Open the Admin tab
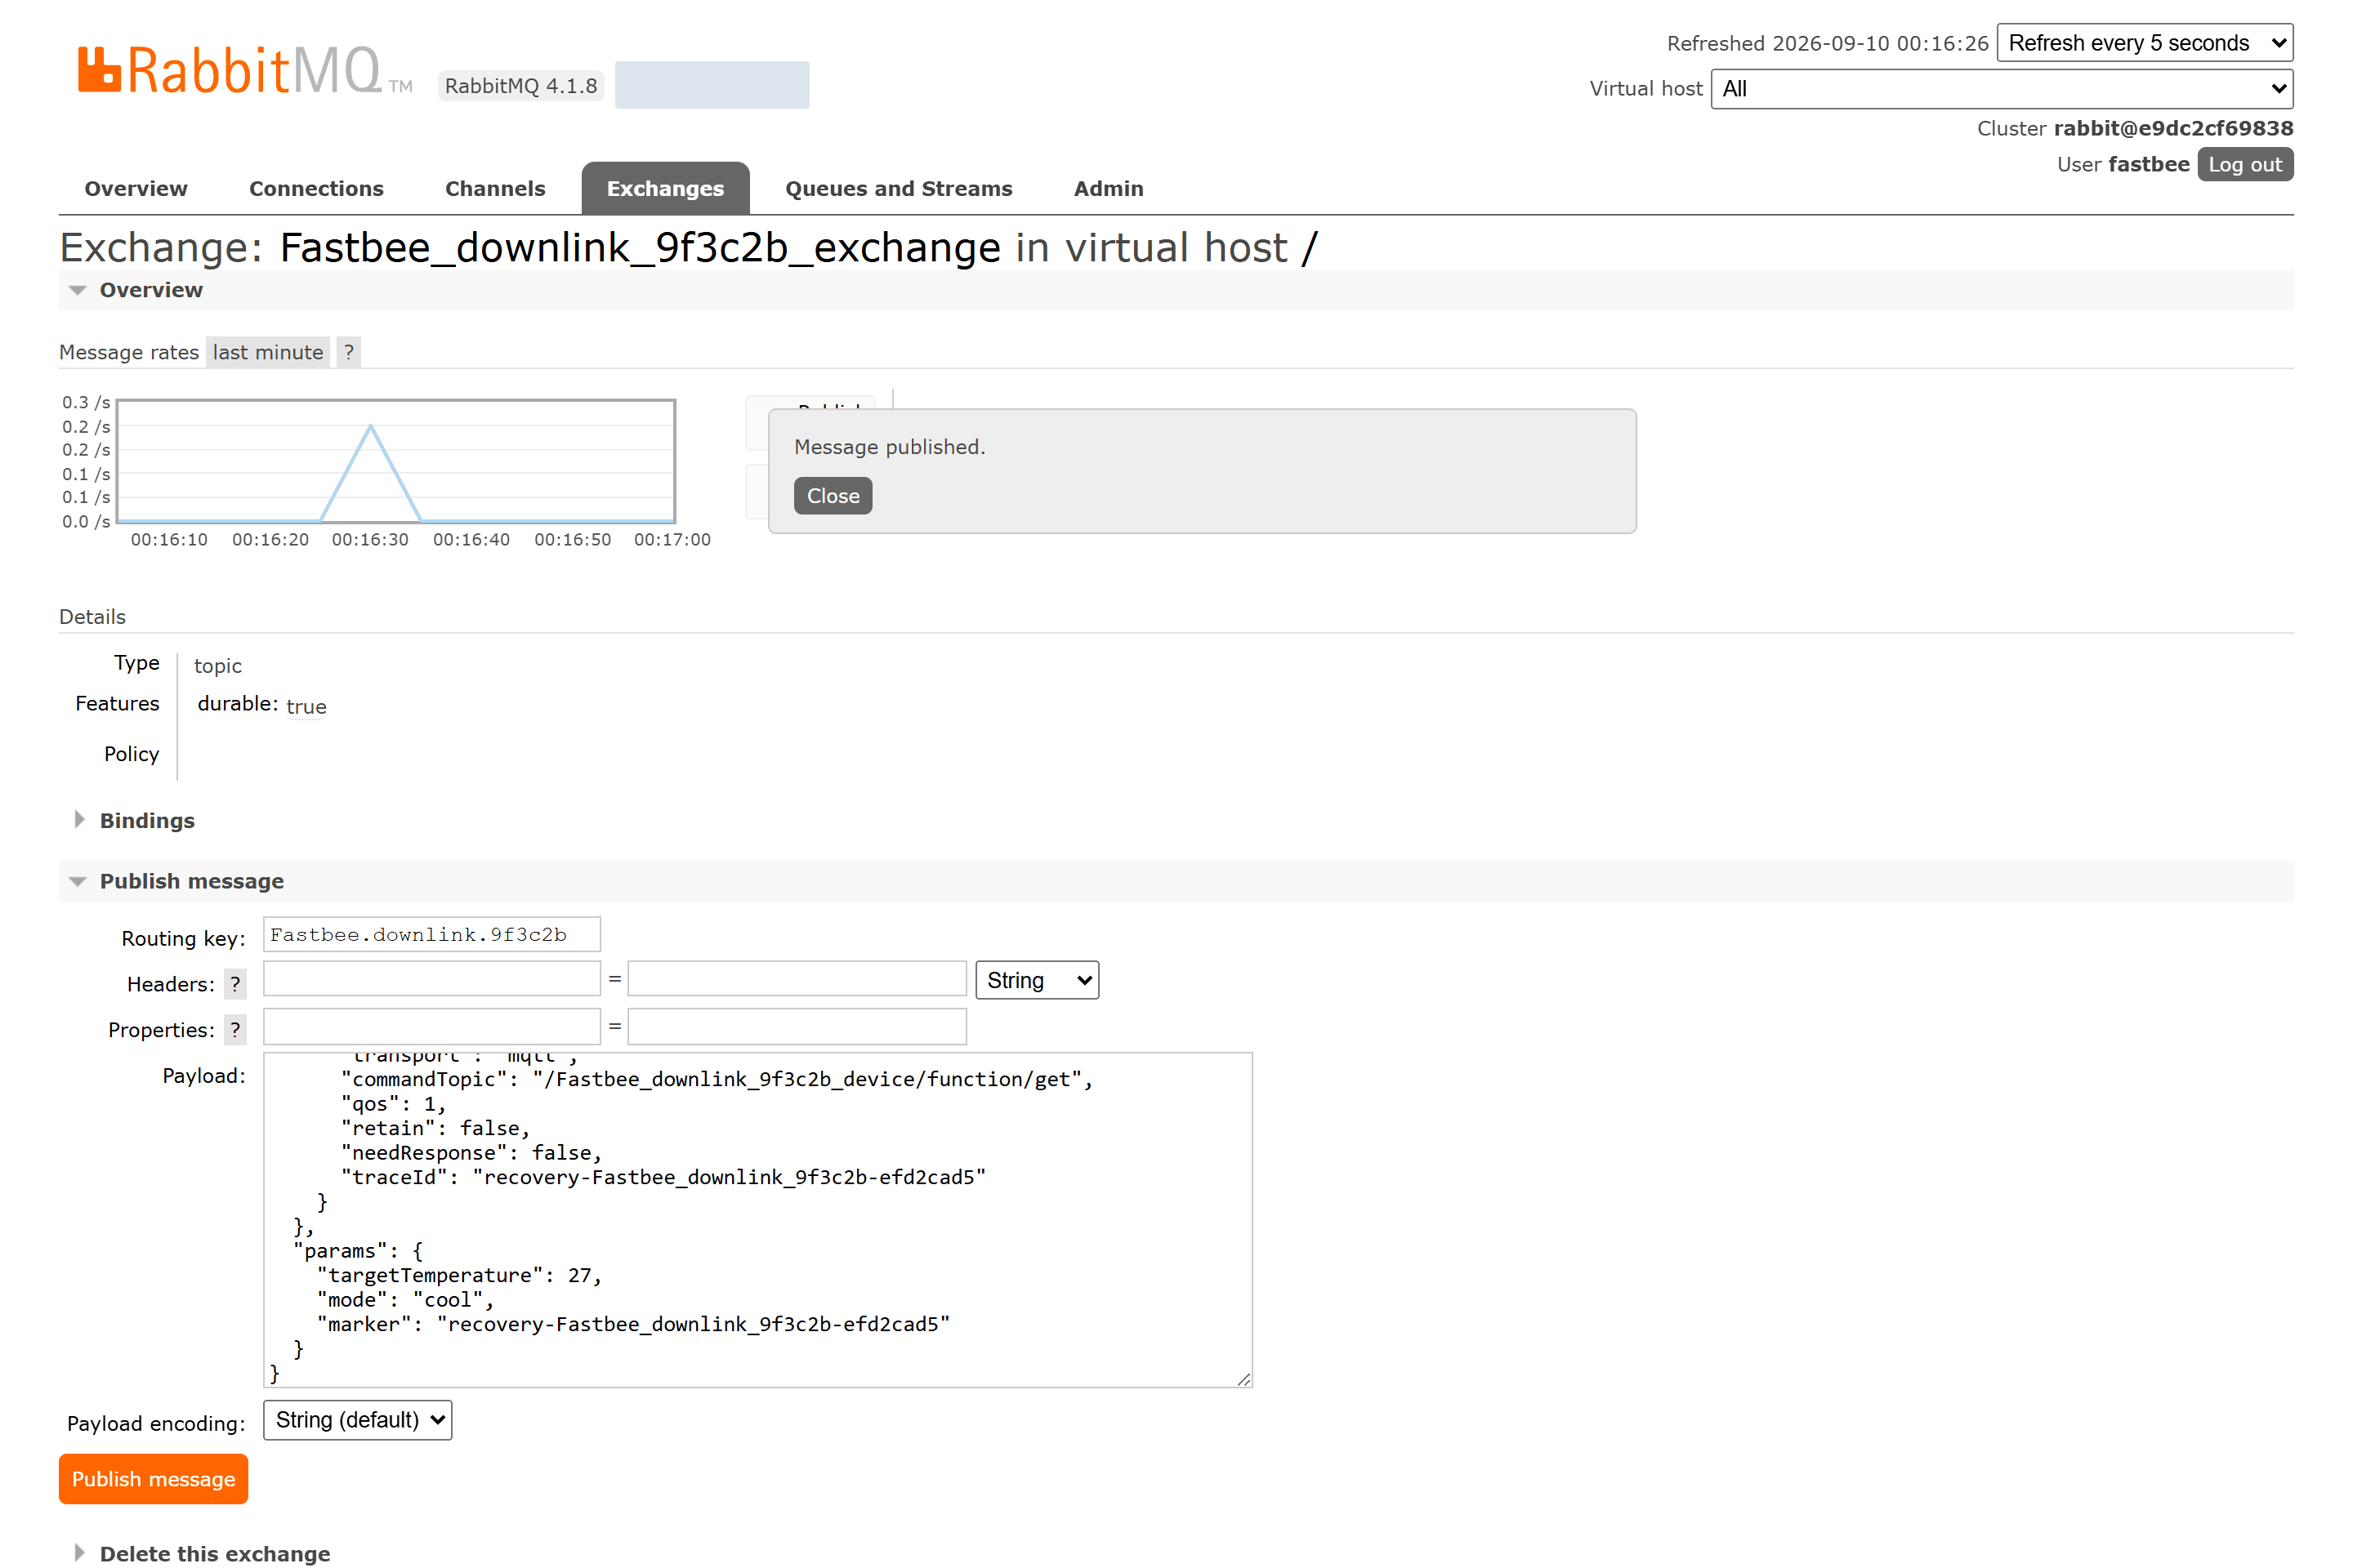This screenshot has width=2353, height=1568. 1109,189
